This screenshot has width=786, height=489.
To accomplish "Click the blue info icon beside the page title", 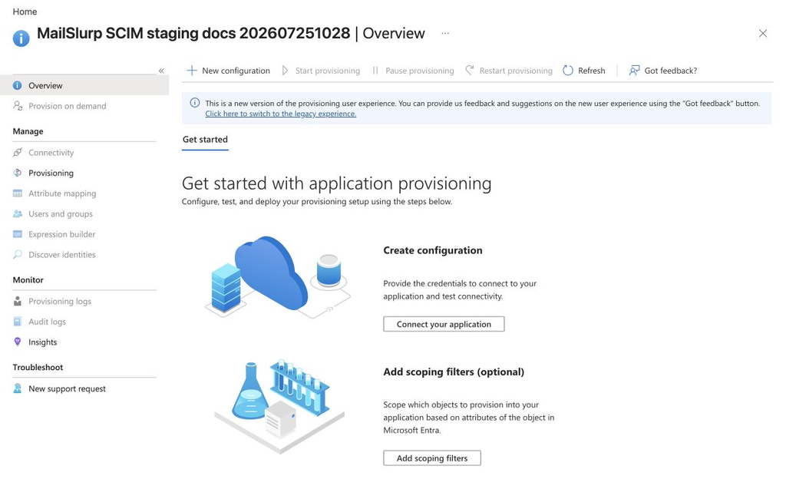I will [x=21, y=38].
